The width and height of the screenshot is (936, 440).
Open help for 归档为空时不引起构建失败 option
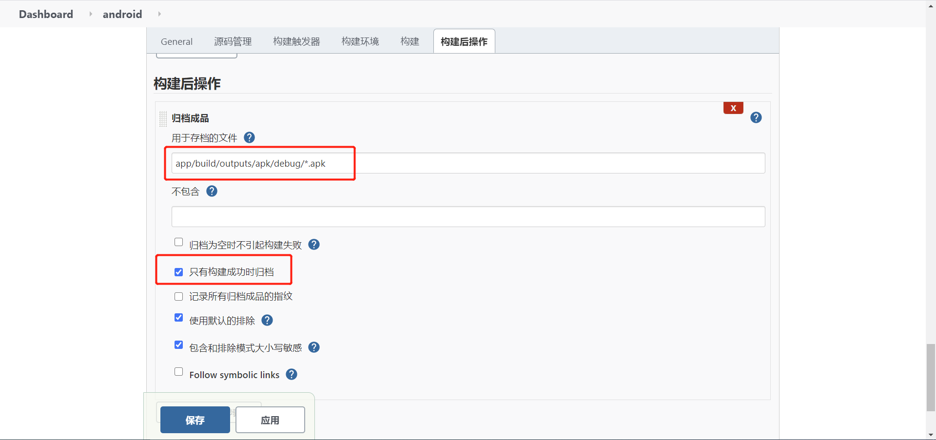pyautogui.click(x=314, y=245)
